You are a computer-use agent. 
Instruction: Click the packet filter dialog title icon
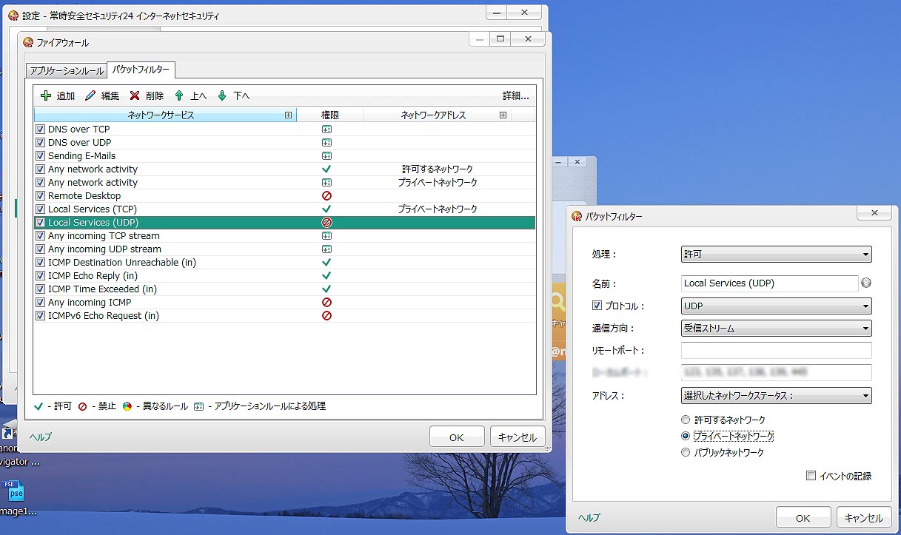(577, 217)
